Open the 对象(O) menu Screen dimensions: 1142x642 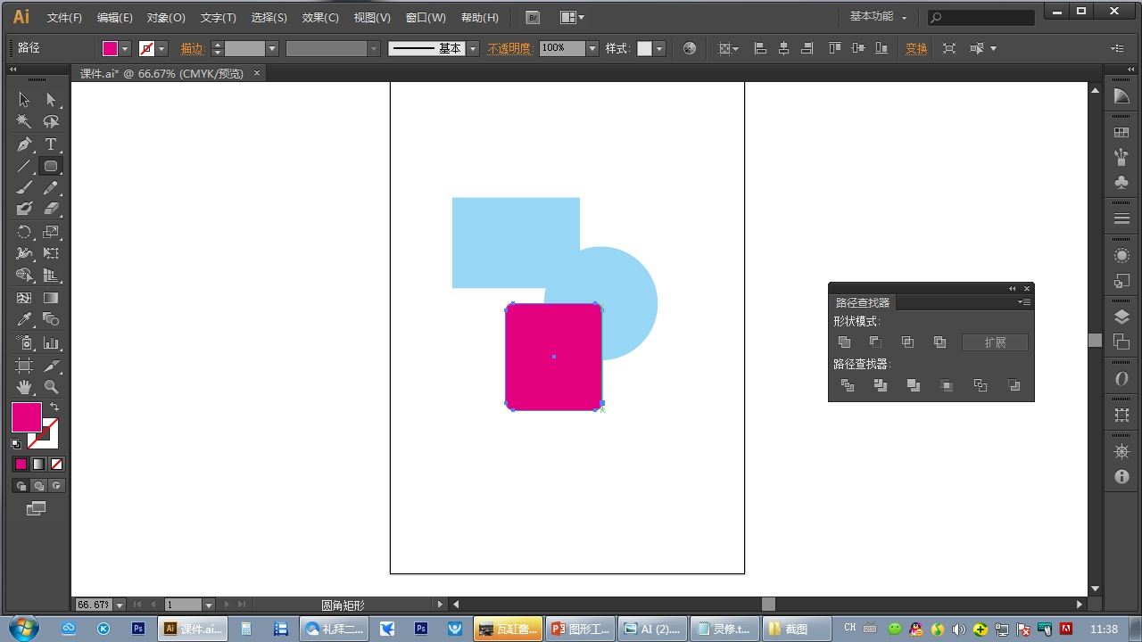coord(166,18)
